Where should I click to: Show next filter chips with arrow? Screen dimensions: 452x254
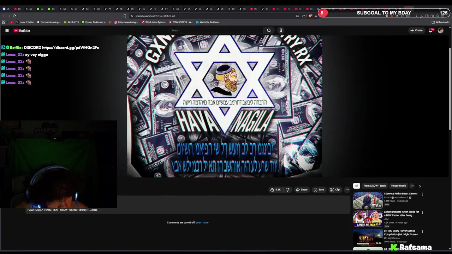point(420,186)
